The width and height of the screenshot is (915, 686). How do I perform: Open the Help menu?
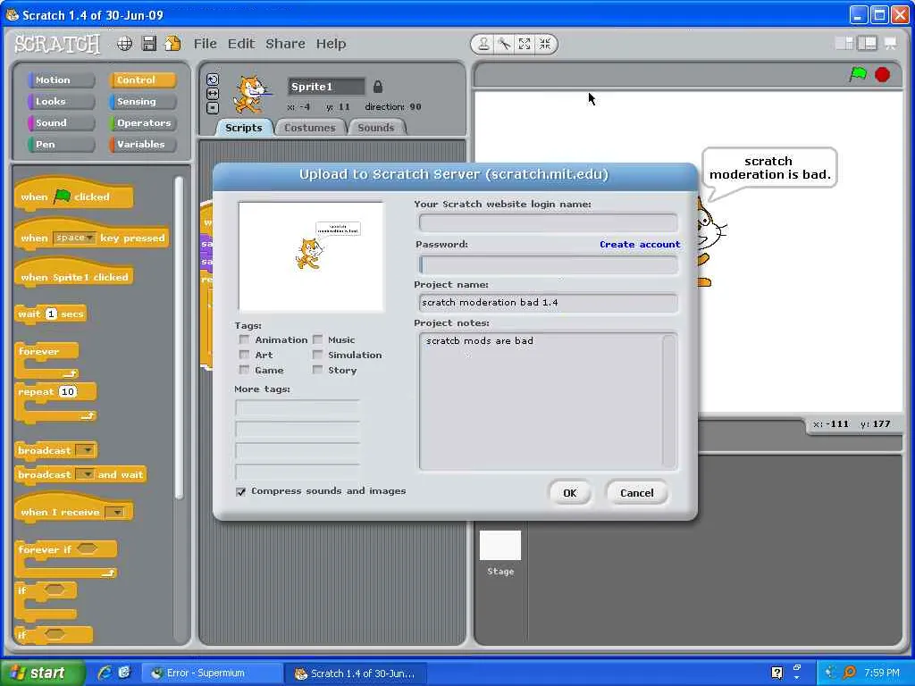pyautogui.click(x=331, y=44)
